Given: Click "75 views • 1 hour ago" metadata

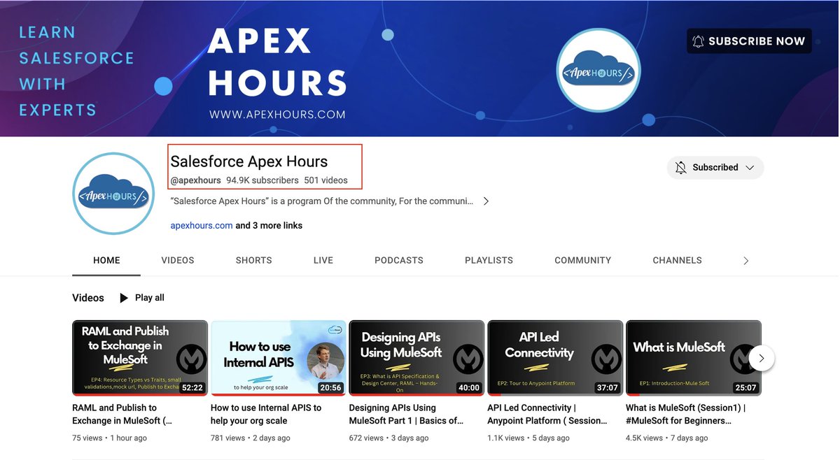Looking at the screenshot, I should [110, 438].
